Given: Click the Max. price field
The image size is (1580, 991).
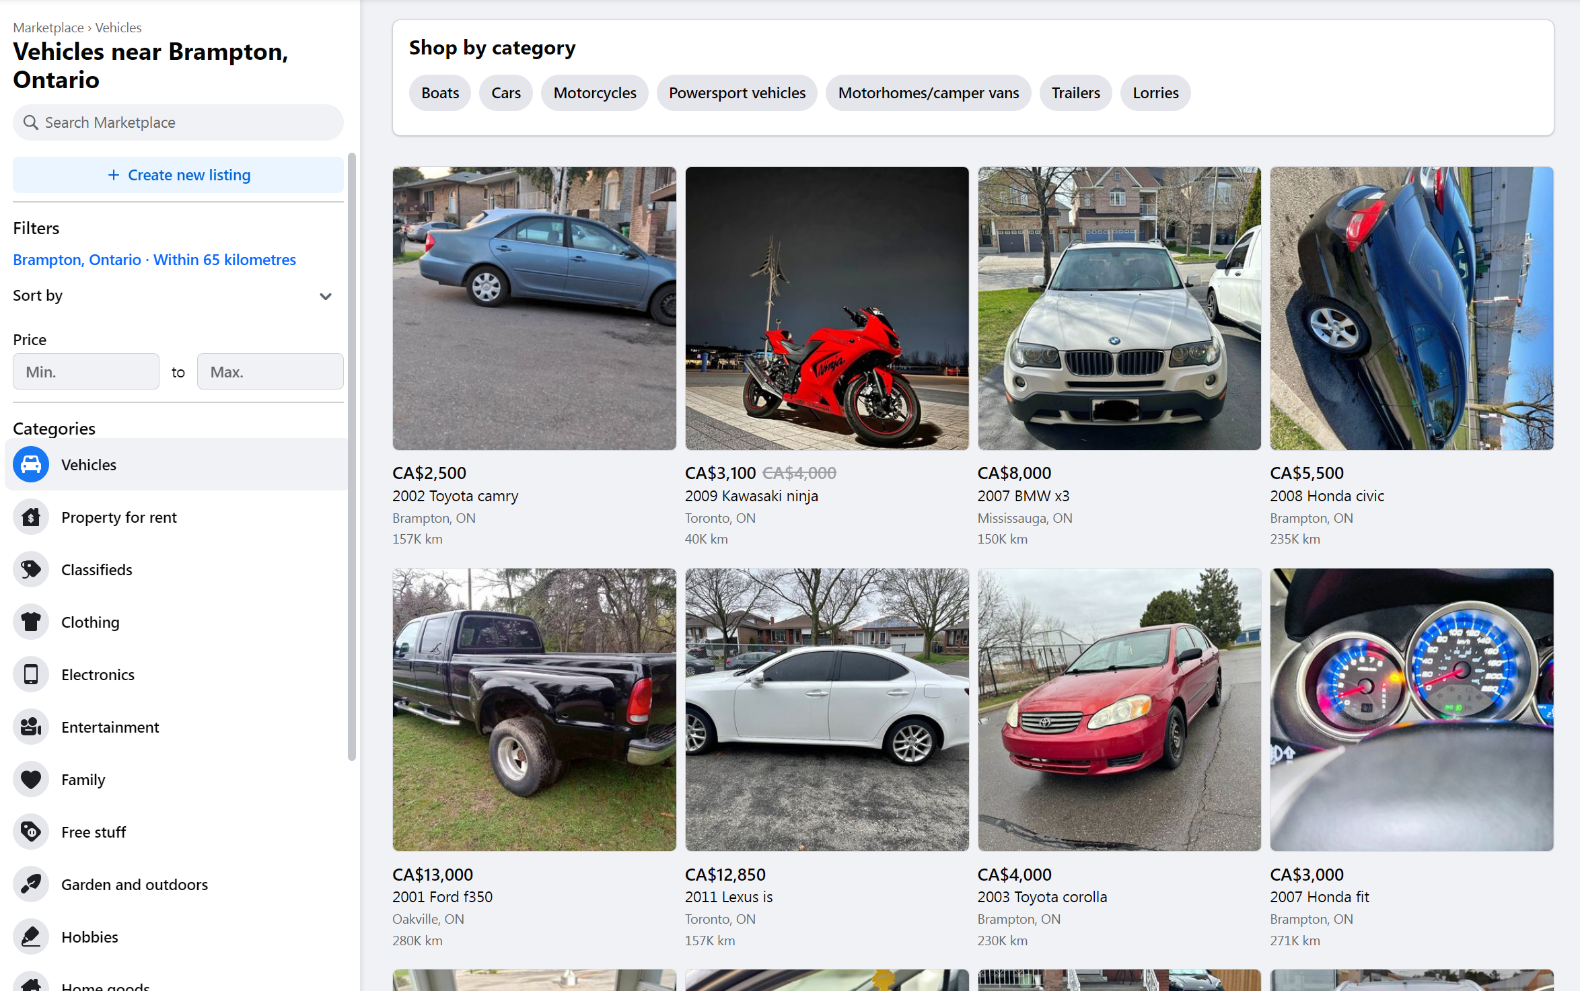Looking at the screenshot, I should coord(271,371).
